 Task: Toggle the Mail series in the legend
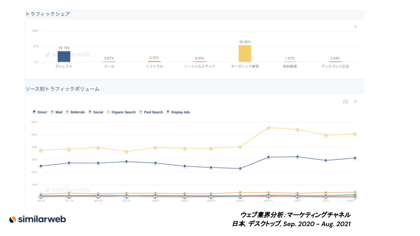pos(56,112)
